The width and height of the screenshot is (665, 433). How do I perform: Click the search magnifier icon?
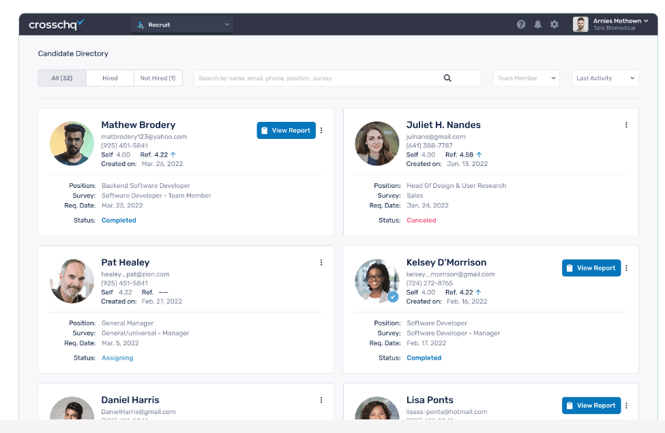coord(447,78)
